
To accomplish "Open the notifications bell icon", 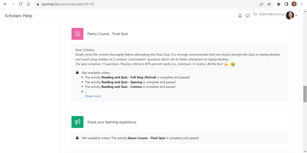I will (240, 16).
